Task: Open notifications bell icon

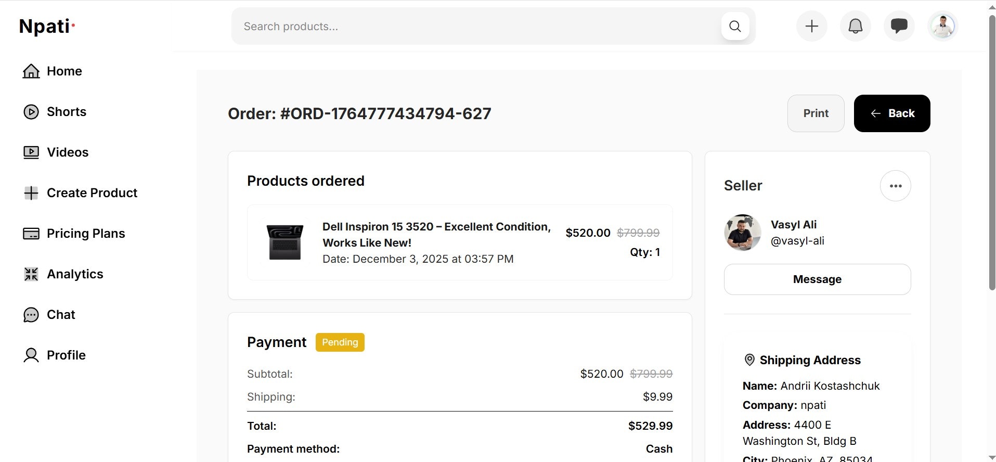Action: coord(855,26)
